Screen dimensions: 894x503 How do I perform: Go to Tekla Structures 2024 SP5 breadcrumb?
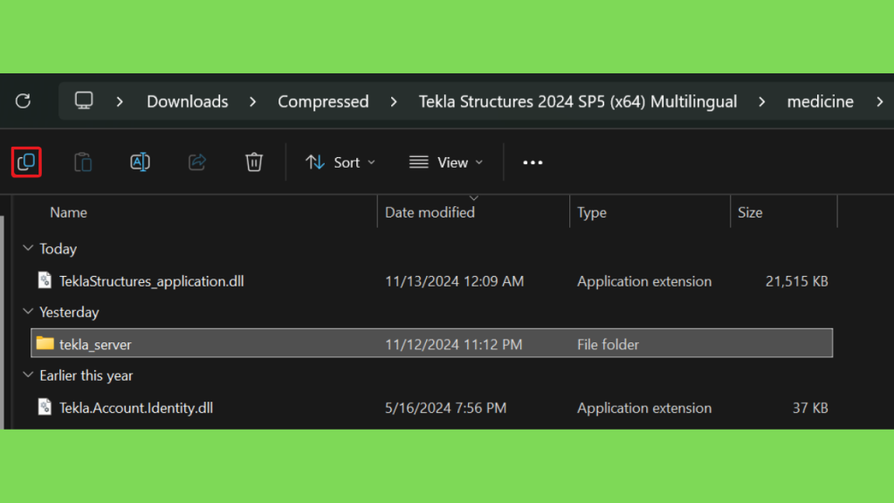pos(578,101)
